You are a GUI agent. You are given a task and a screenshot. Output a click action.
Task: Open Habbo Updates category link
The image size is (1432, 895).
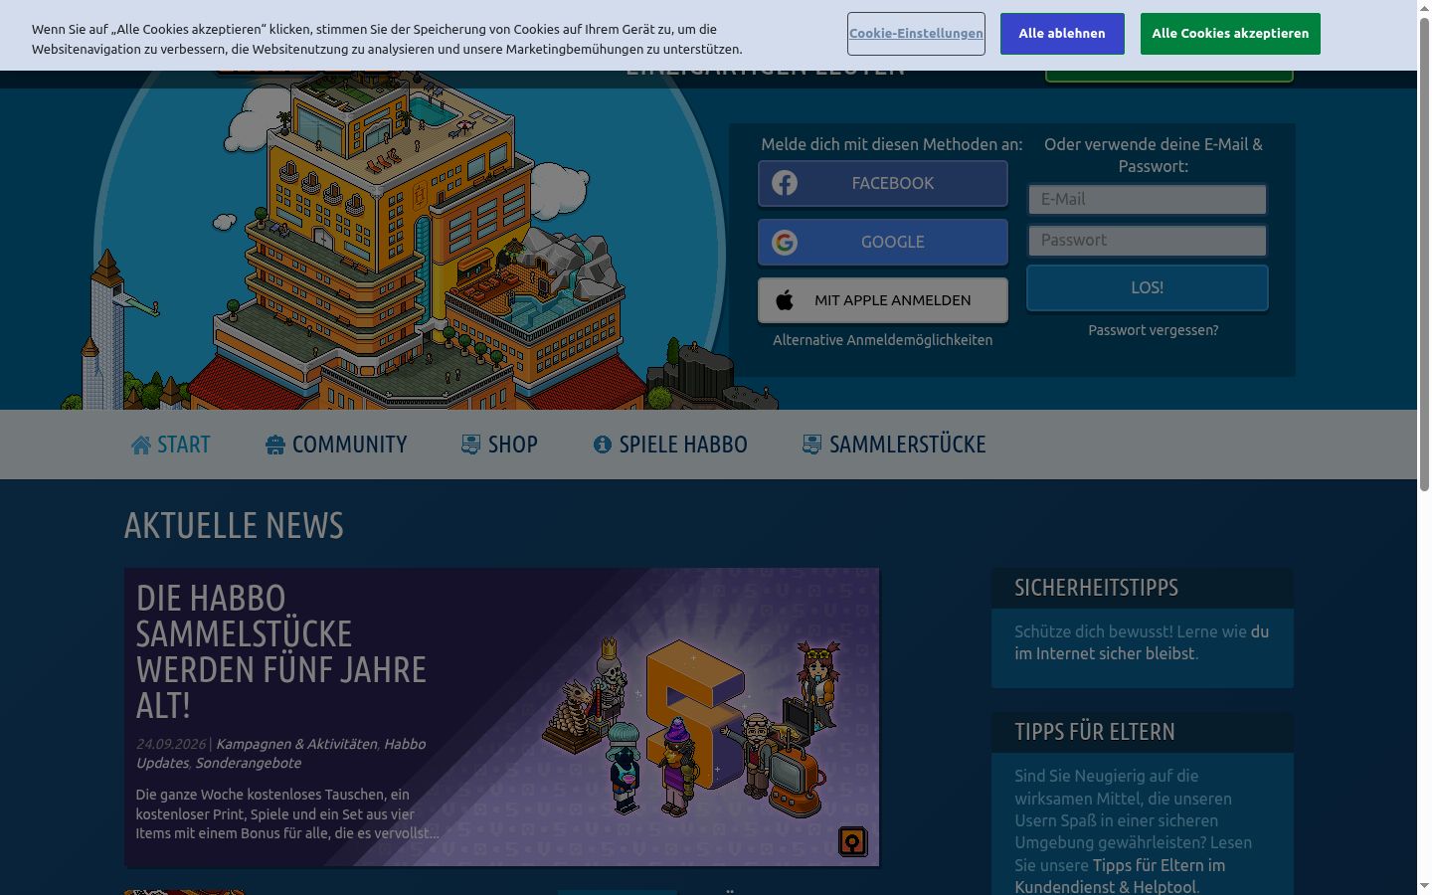280,754
